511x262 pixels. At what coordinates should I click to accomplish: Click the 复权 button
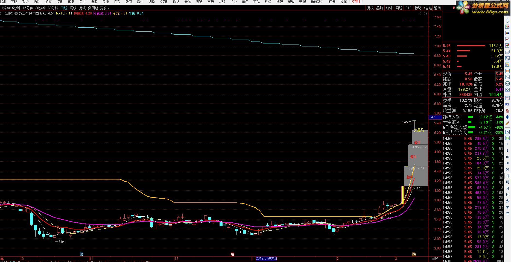pos(370,8)
